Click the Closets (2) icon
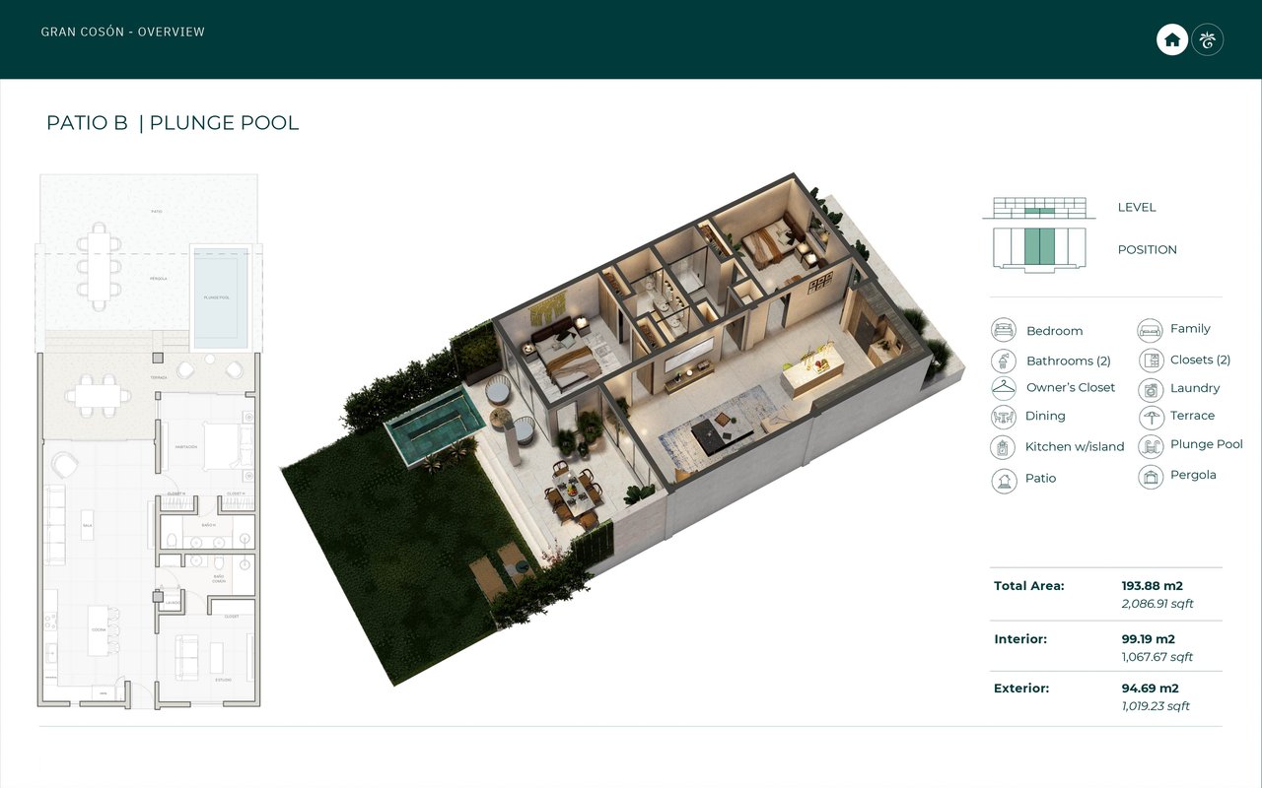The width and height of the screenshot is (1262, 788). tap(1151, 361)
